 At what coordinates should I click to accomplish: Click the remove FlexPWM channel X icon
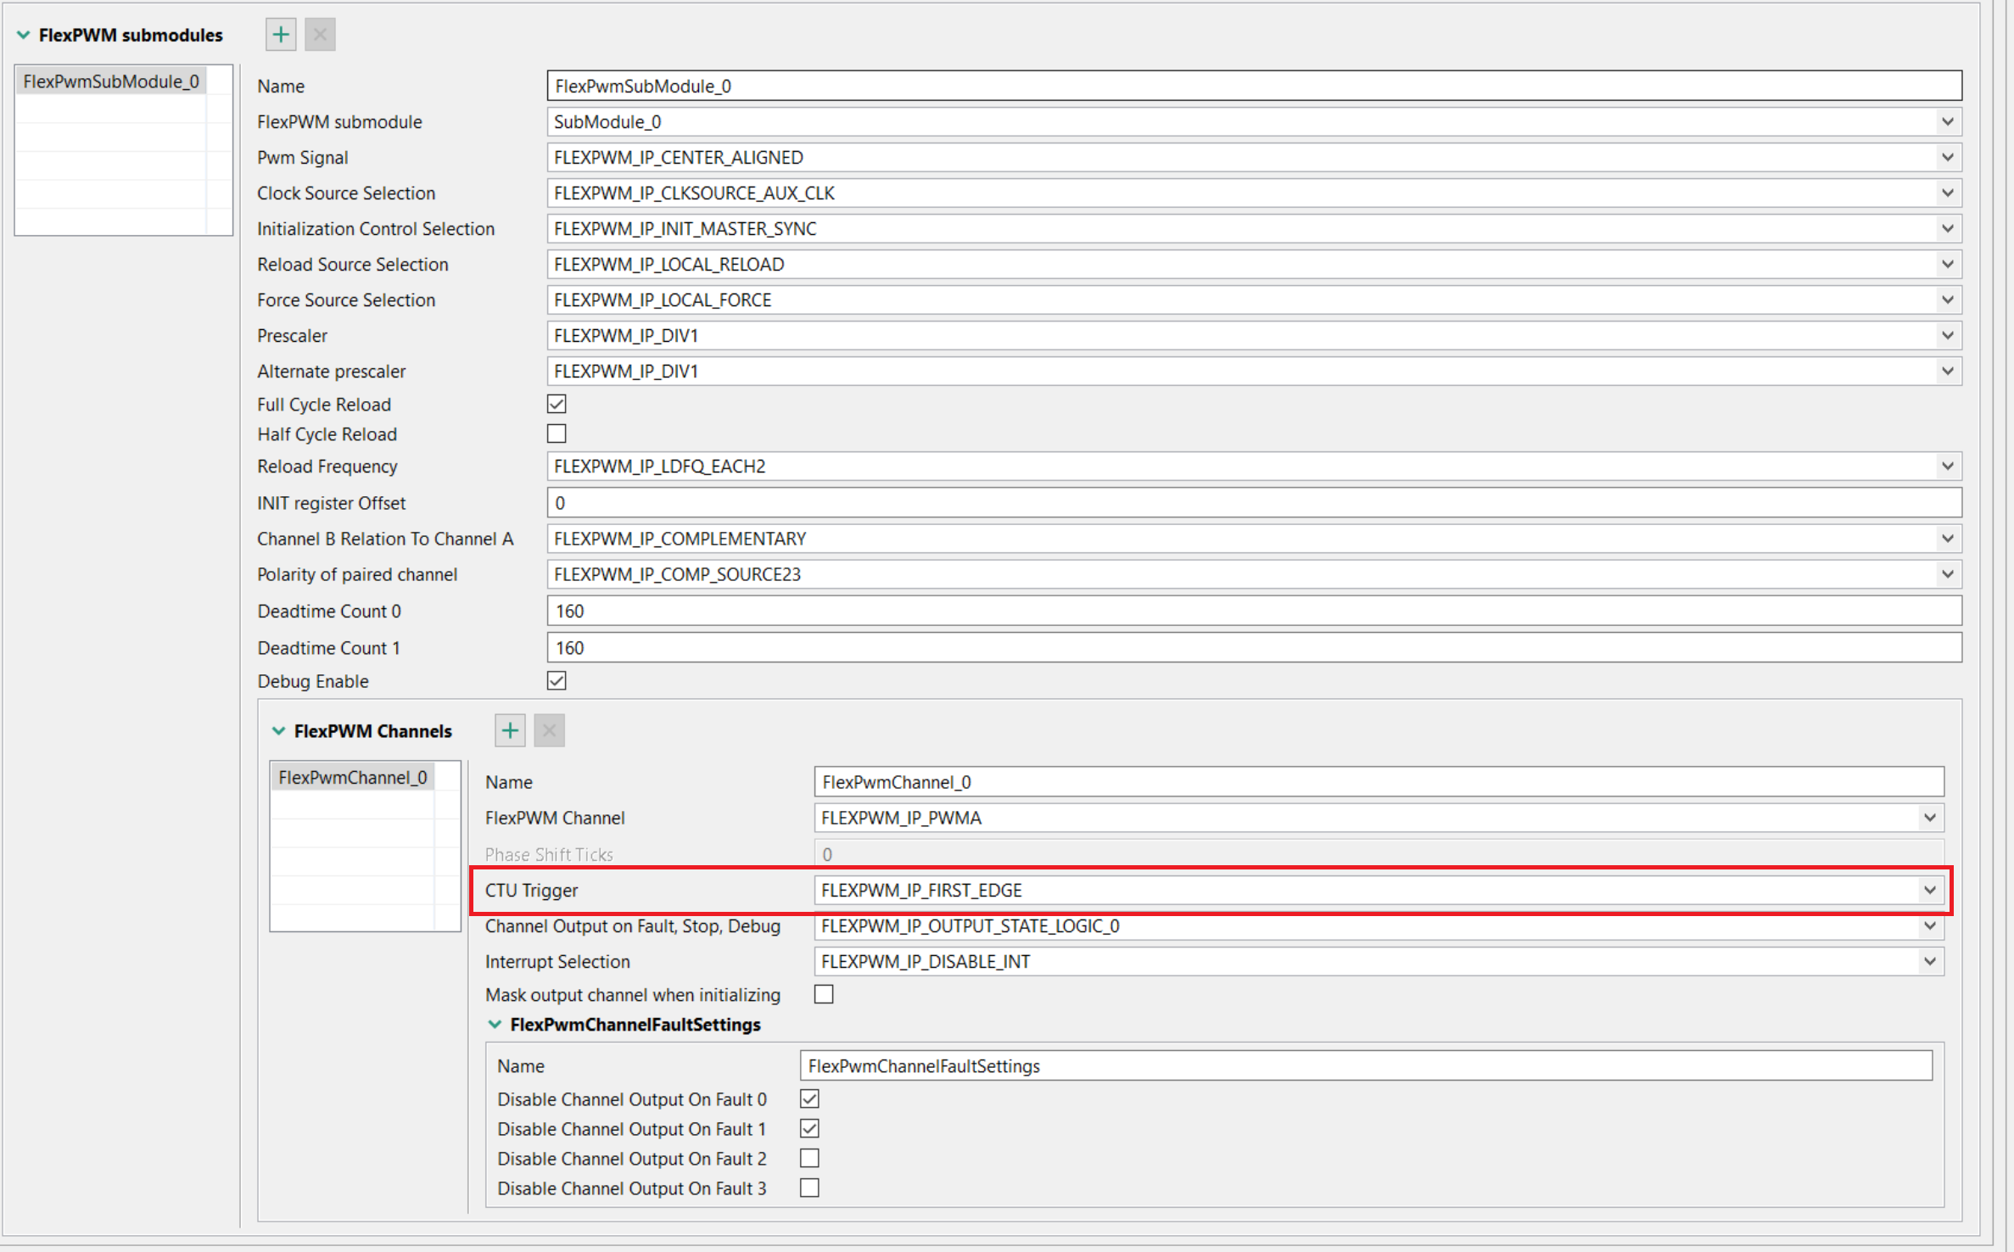549,730
